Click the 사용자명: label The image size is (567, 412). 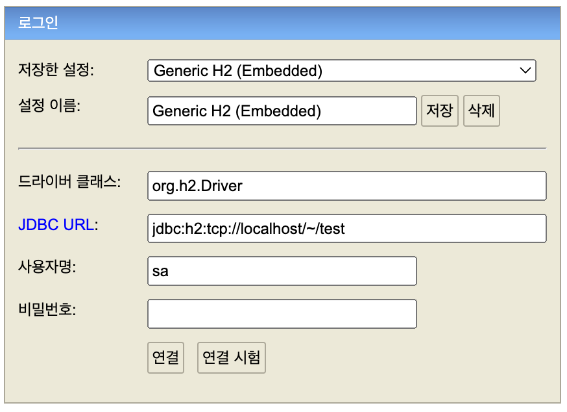[47, 267]
